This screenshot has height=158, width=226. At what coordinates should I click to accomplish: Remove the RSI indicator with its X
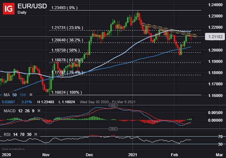(36, 134)
